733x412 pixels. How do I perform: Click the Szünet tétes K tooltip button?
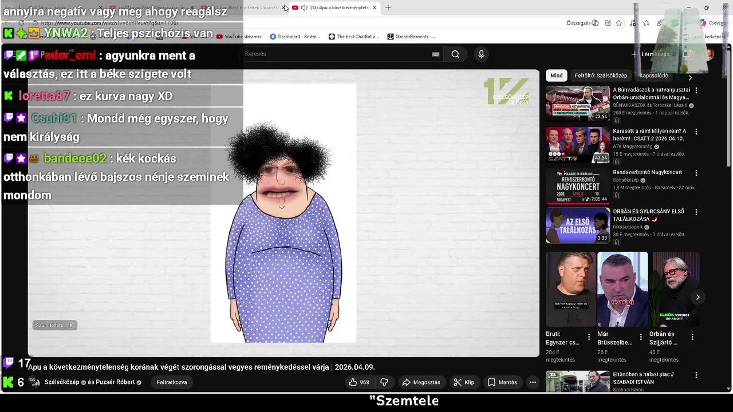click(x=54, y=325)
